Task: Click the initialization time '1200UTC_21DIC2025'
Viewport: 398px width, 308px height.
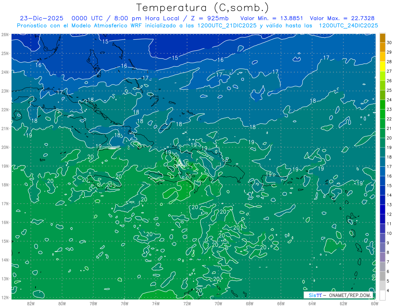Action: tap(227, 26)
